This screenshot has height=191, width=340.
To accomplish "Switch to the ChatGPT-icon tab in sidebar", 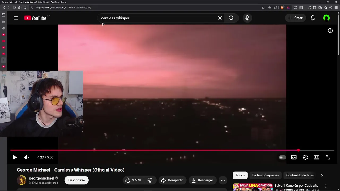I will [x=3, y=28].
